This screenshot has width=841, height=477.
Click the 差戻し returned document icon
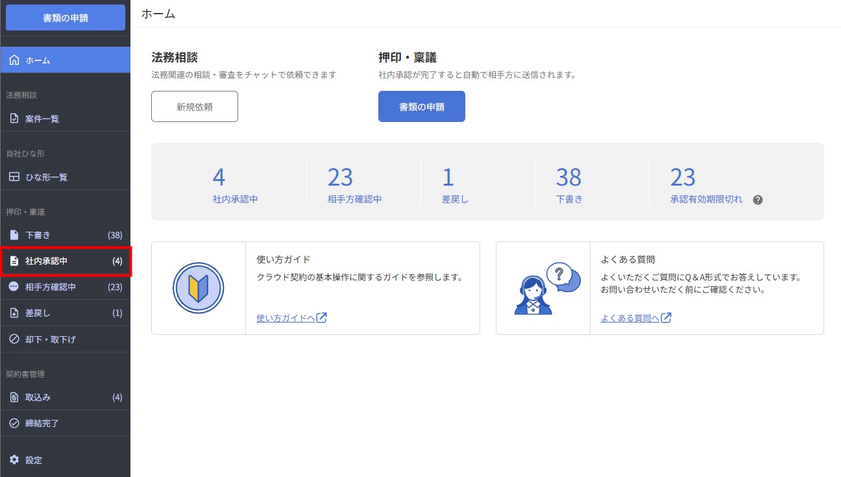pyautogui.click(x=14, y=313)
